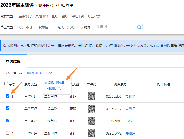Filter unit type by 二级单位

42,27
